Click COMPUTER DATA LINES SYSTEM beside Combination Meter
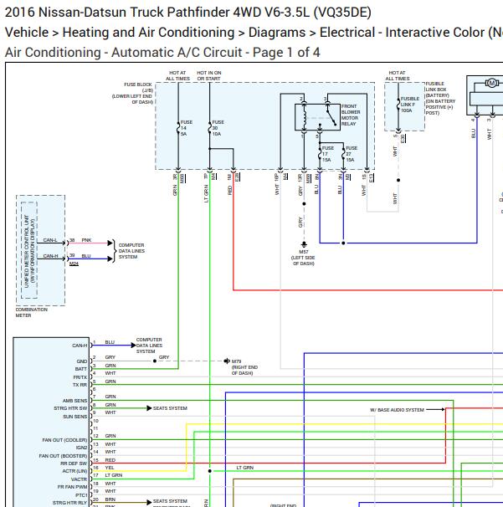The image size is (503, 507). pos(131,251)
